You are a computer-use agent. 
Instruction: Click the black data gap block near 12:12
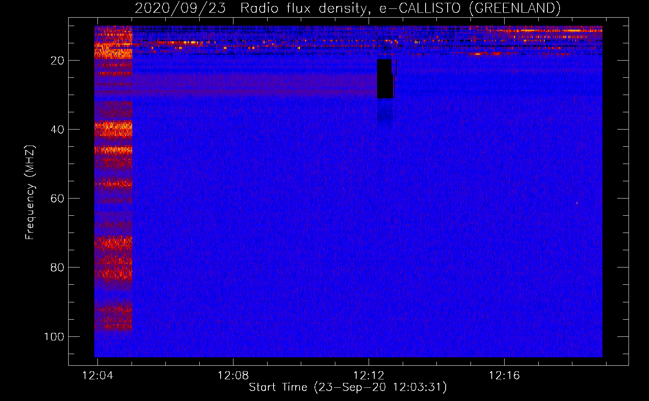[x=385, y=79]
